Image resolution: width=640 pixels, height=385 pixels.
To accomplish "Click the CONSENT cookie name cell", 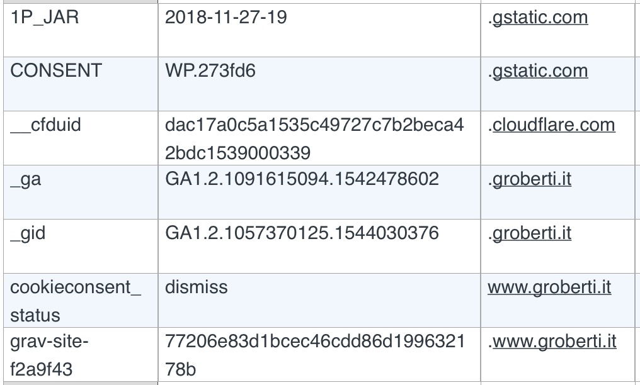I will 81,84.
